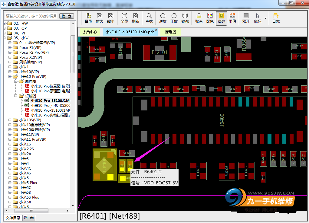The height and width of the screenshot is (223, 309).
Task: Mirror the board with 镜像 tool
Action: pos(185,18)
